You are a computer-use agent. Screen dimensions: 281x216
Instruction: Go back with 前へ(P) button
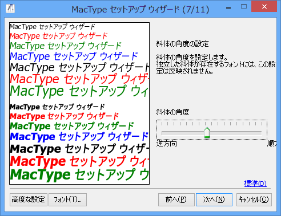click(x=176, y=199)
